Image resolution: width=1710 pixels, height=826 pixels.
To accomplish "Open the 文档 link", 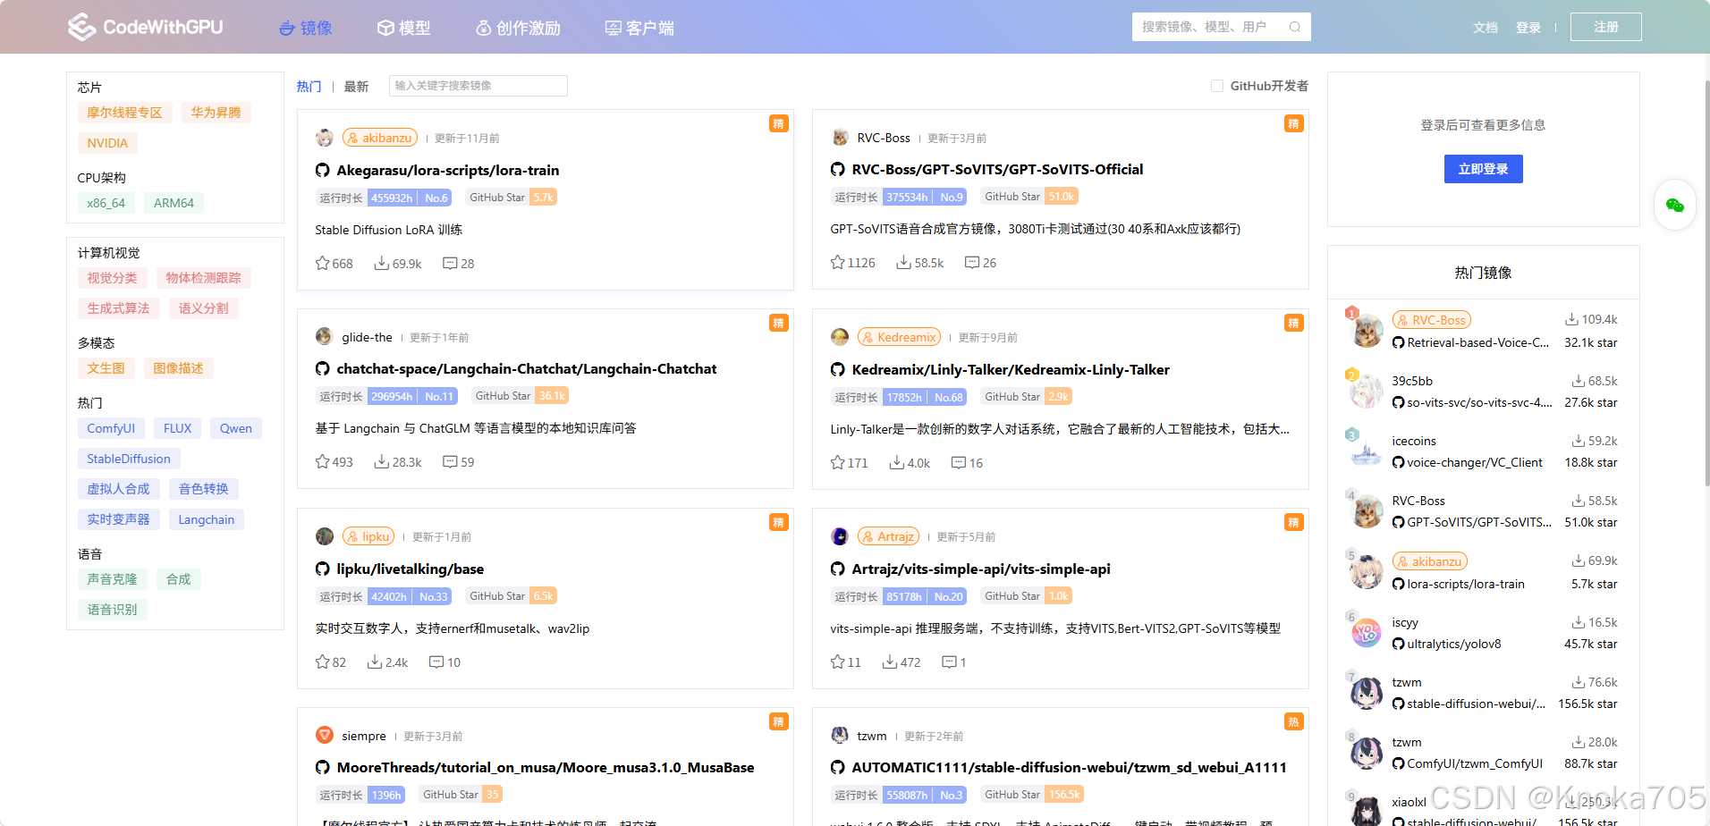I will coord(1485,28).
